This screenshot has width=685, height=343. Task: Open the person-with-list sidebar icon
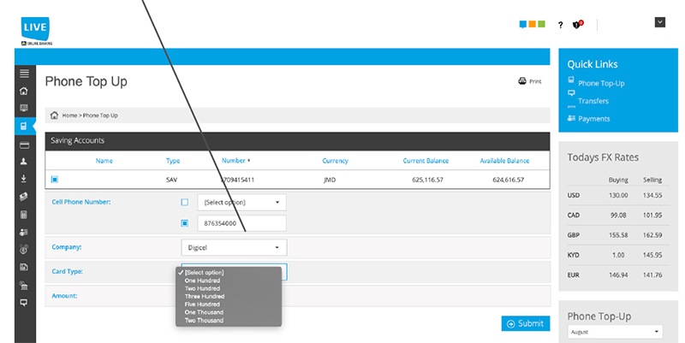point(24,232)
